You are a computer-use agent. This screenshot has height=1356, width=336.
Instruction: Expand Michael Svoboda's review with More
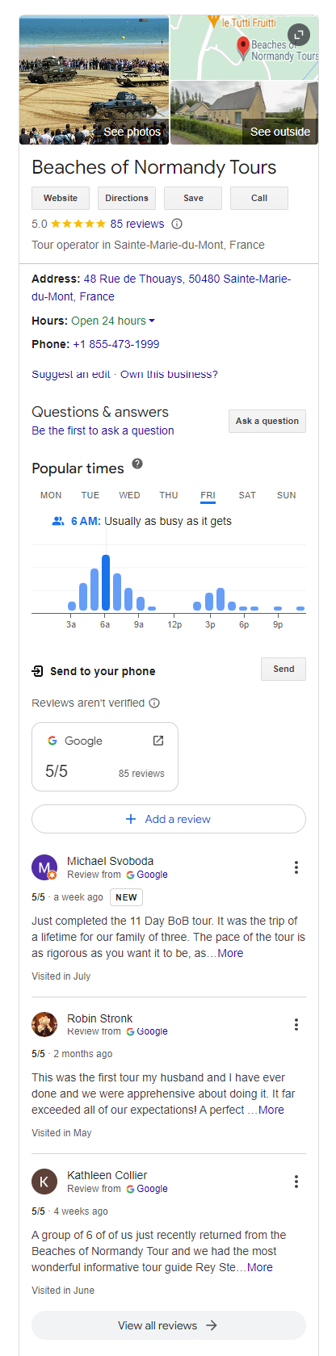tap(230, 953)
